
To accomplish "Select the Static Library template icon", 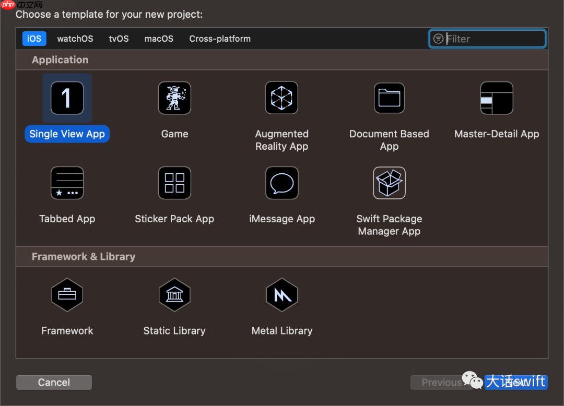I will 174,295.
